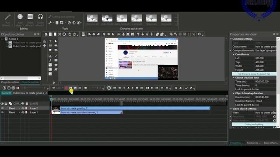The image size is (280, 157).
Task: Toggle audio waveform icon for Layer 2
Action: (x=23, y=108)
